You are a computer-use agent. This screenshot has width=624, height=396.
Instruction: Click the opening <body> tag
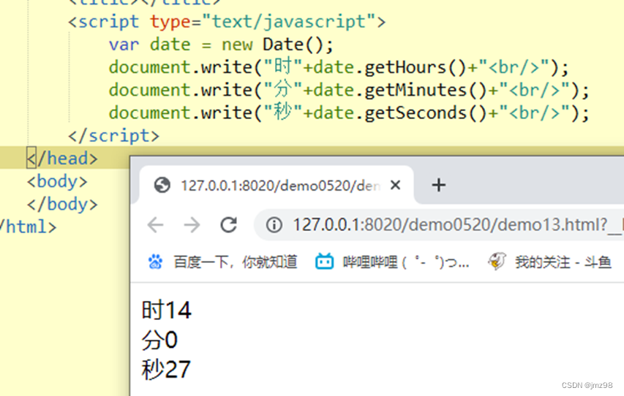[x=57, y=182]
